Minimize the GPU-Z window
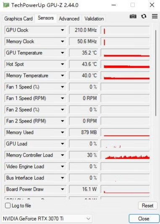The image size is (160, 224). coord(113,5)
